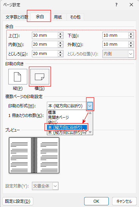139x207 pixels.
Task: Click the キャンセル button
Action: [x=124, y=201]
